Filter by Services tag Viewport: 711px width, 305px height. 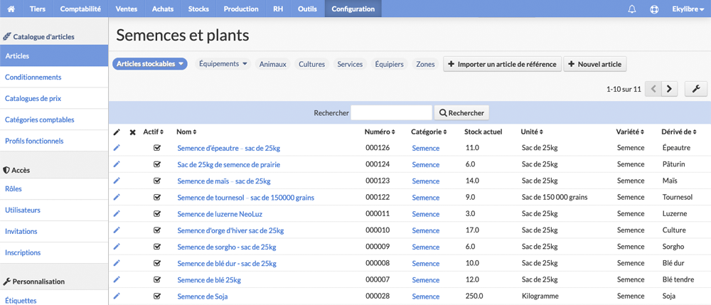pos(350,65)
